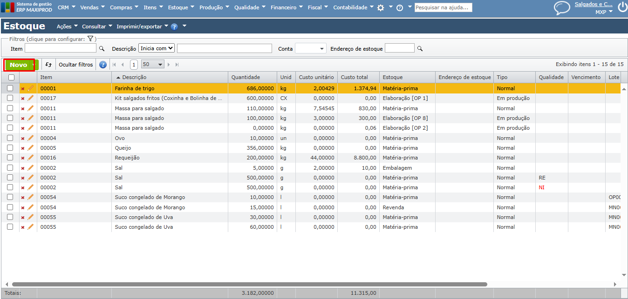The height and width of the screenshot is (299, 628).
Task: Check the Ovo row checkbox
Action: click(10, 138)
